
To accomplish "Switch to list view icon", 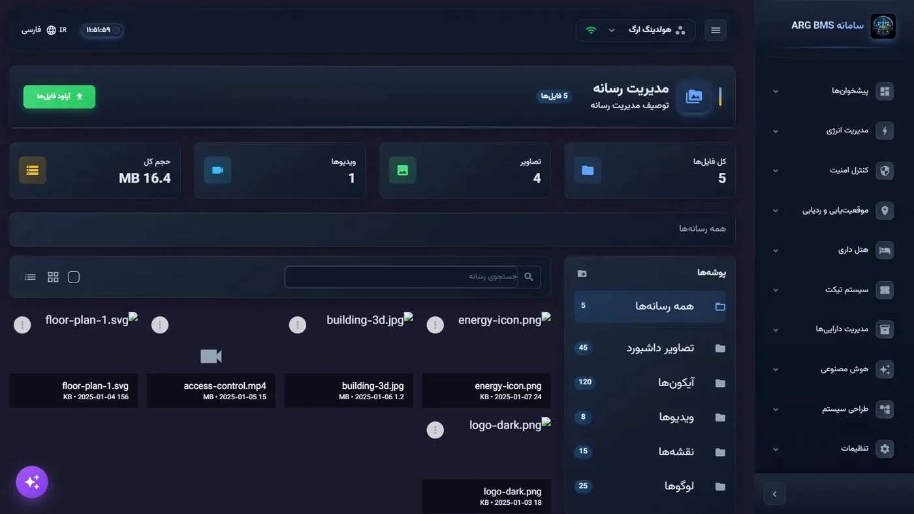I will pyautogui.click(x=30, y=277).
